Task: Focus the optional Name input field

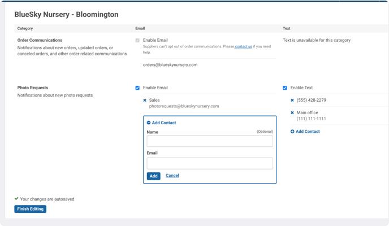Action: 210,141
